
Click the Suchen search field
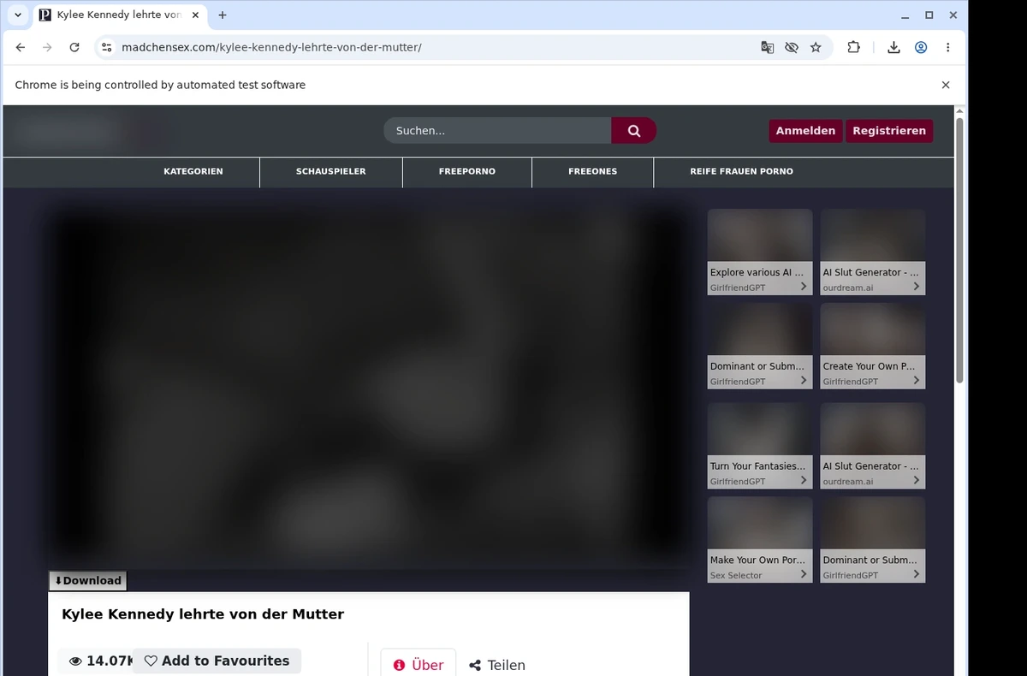tap(497, 131)
